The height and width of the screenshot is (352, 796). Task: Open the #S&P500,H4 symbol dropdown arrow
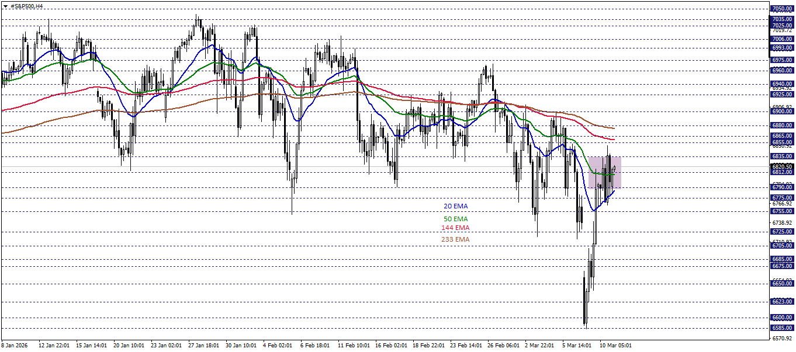click(6, 6)
